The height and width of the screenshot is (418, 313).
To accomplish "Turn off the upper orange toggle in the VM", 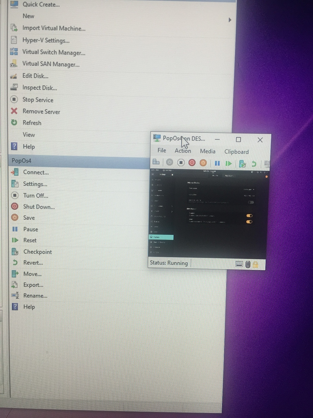I will click(249, 216).
